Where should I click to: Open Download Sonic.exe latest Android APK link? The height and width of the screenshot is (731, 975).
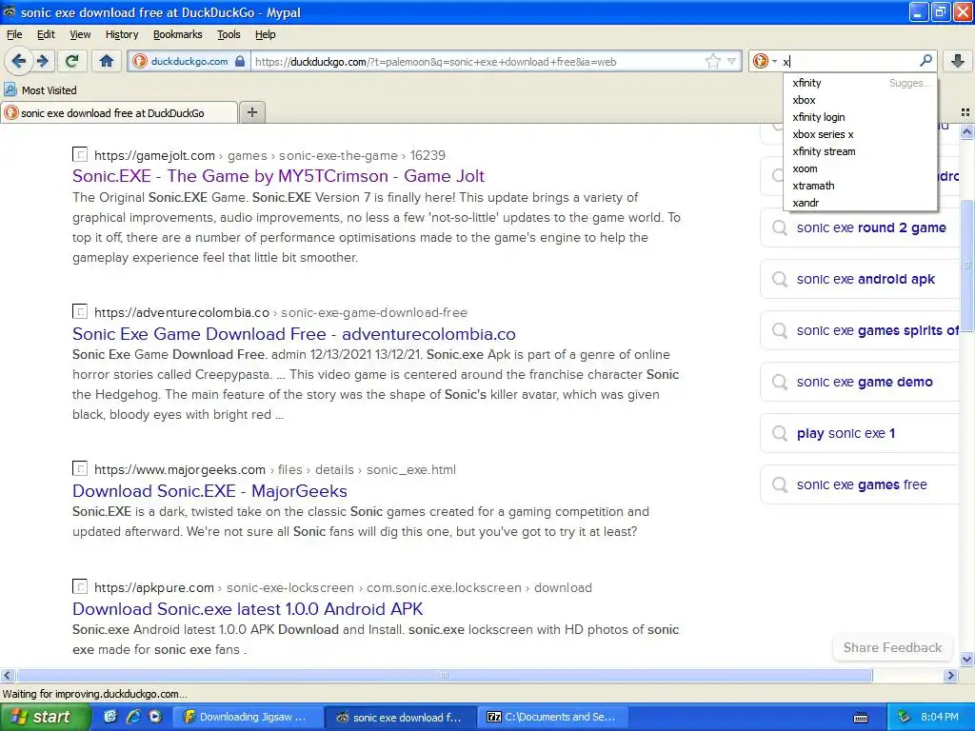pos(248,608)
